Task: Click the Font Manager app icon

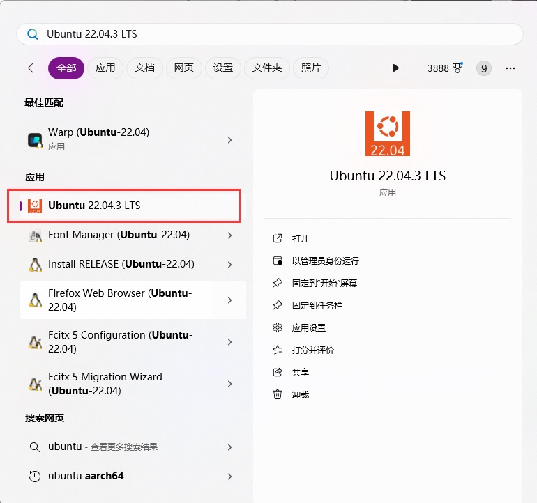Action: point(35,235)
